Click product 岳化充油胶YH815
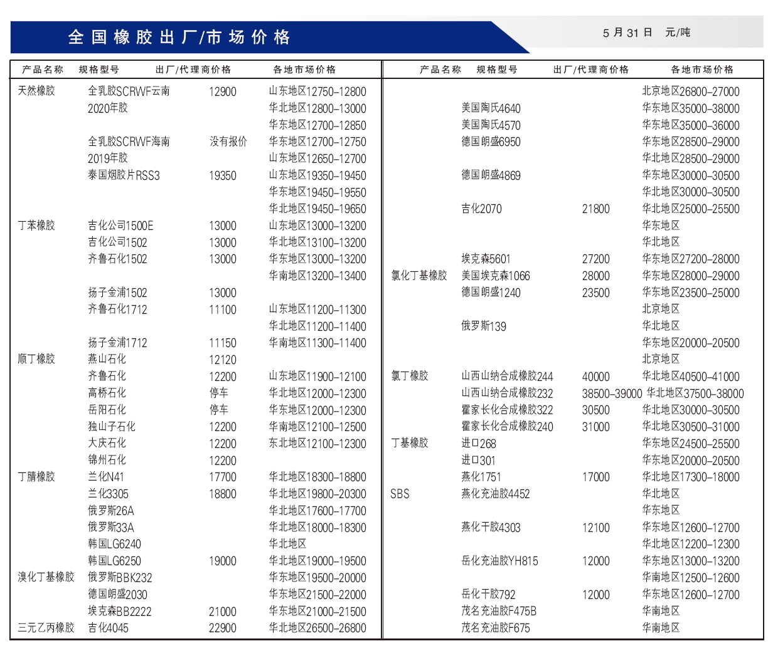This screenshot has width=768, height=646. (499, 561)
